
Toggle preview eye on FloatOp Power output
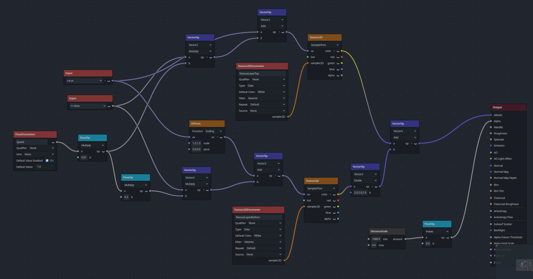448,238
